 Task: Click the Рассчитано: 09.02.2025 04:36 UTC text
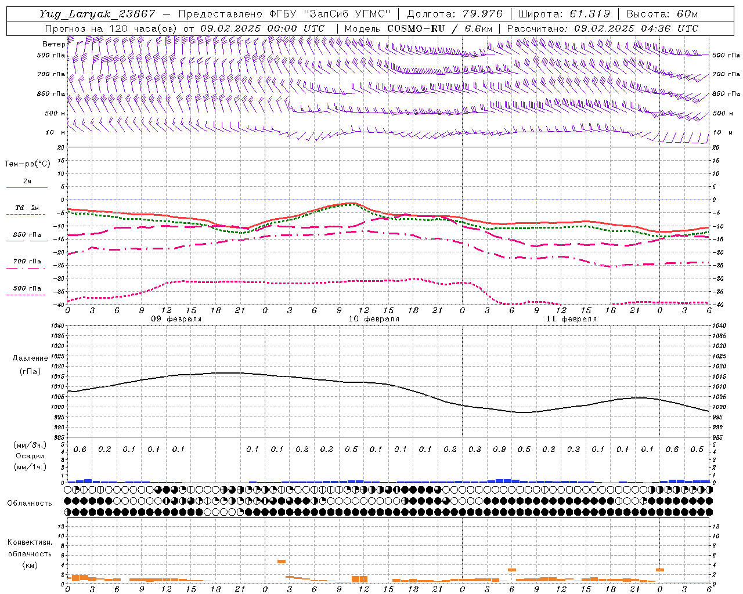[x=603, y=28]
